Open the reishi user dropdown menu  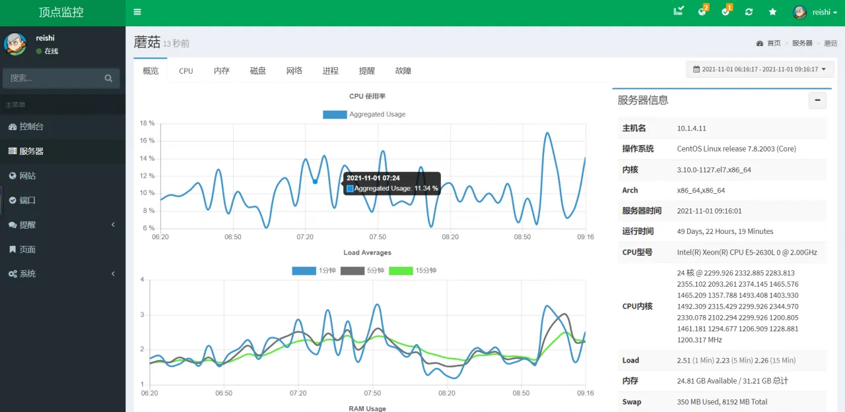[x=820, y=12]
